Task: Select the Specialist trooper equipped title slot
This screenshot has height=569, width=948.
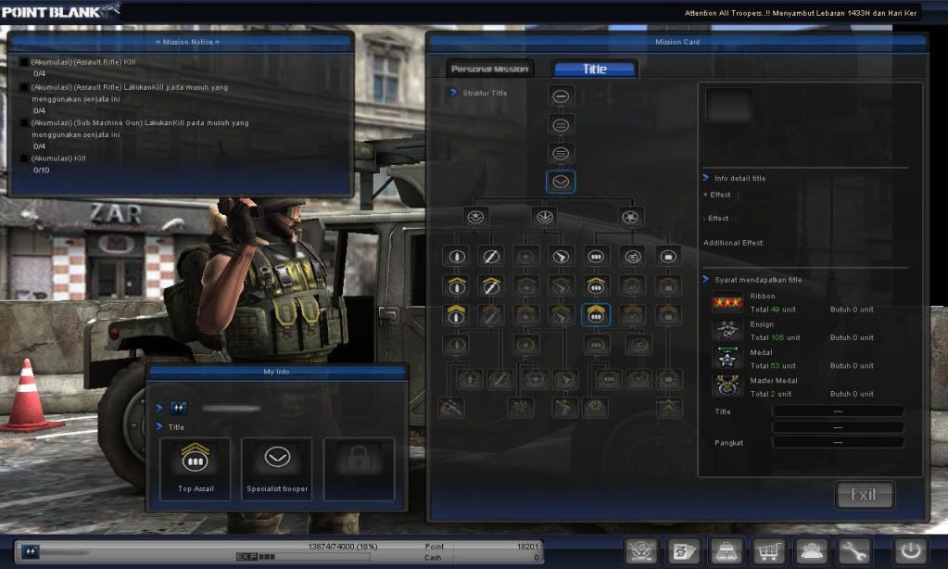Action: coord(277,469)
